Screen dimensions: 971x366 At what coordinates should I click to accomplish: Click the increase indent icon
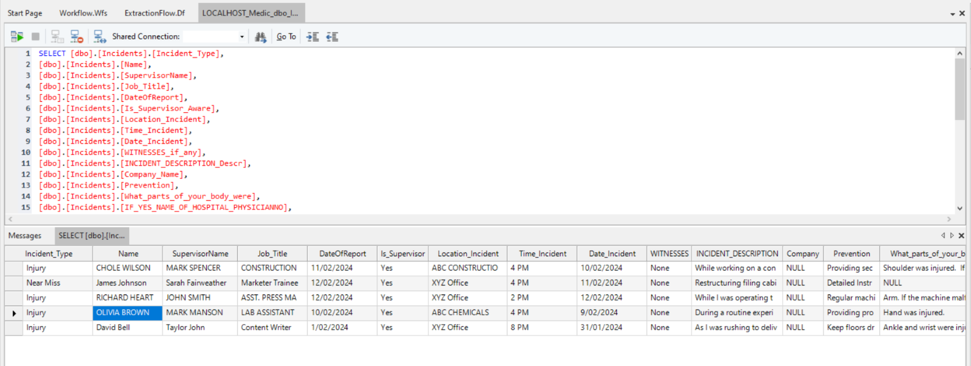313,37
